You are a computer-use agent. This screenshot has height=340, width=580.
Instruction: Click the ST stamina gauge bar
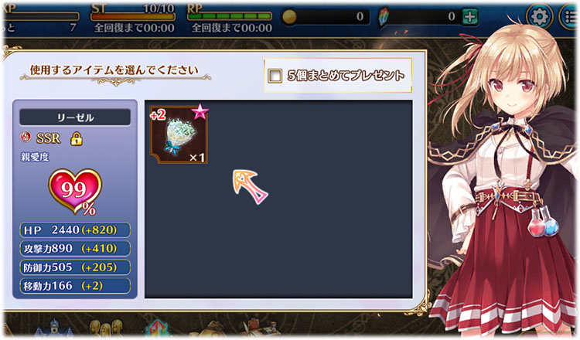pyautogui.click(x=133, y=17)
